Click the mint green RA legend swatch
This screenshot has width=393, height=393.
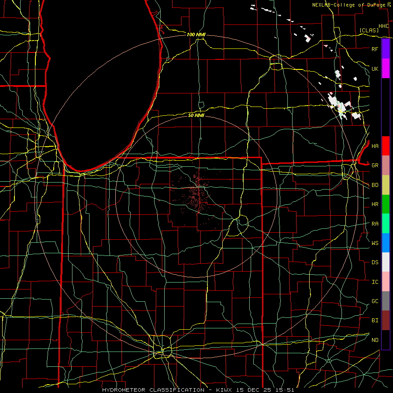click(386, 224)
